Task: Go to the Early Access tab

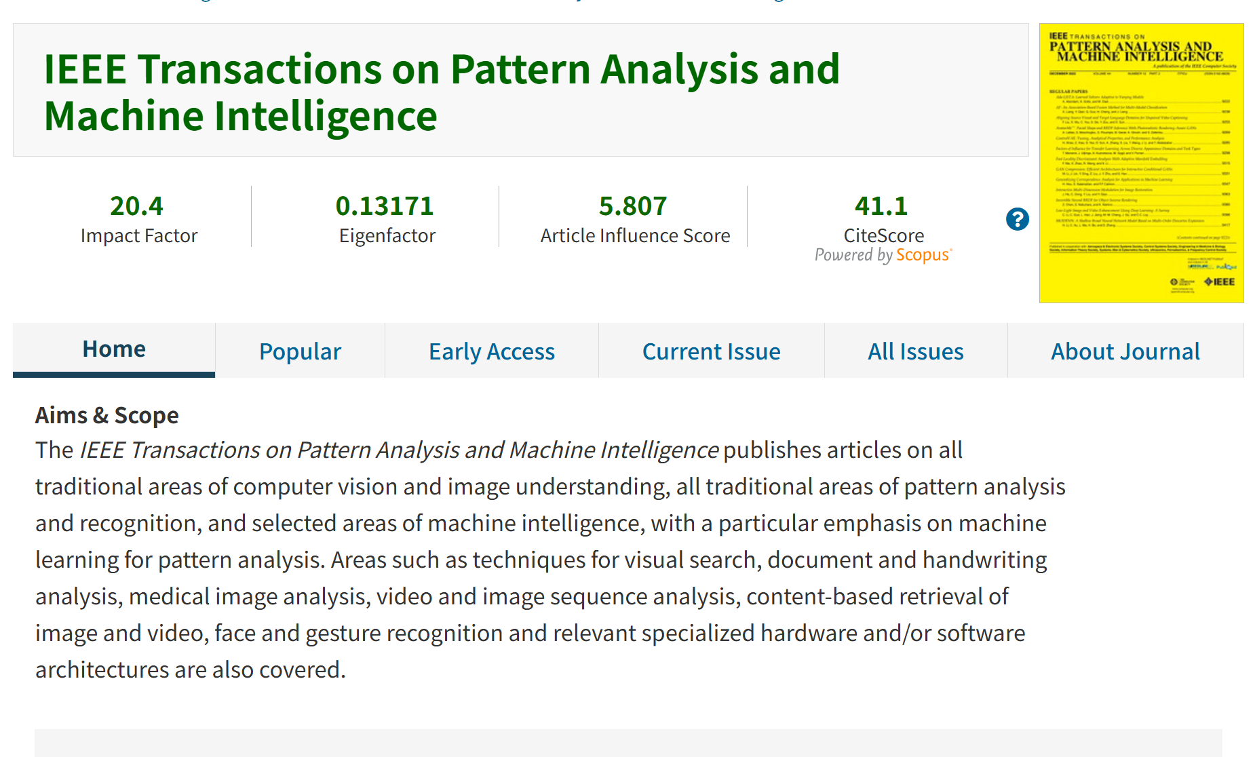Action: (x=492, y=351)
